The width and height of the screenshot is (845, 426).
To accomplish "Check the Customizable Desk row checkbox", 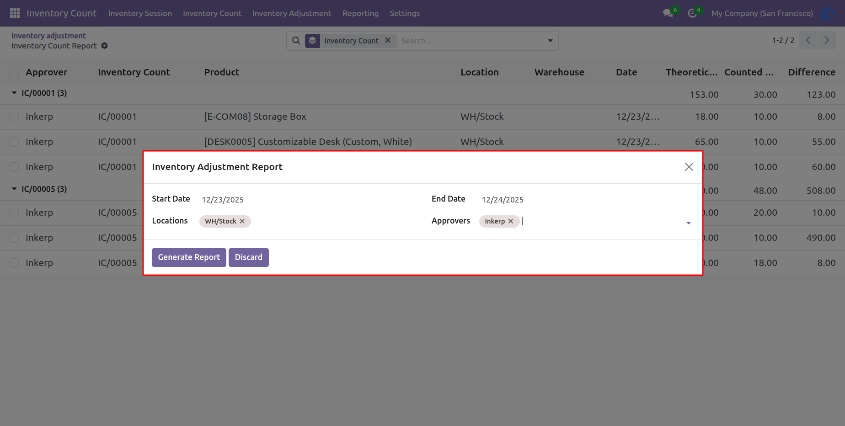I will click(14, 142).
